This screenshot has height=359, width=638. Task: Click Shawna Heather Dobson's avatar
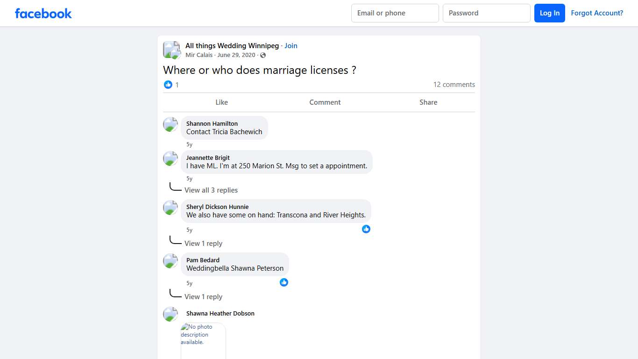[170, 314]
